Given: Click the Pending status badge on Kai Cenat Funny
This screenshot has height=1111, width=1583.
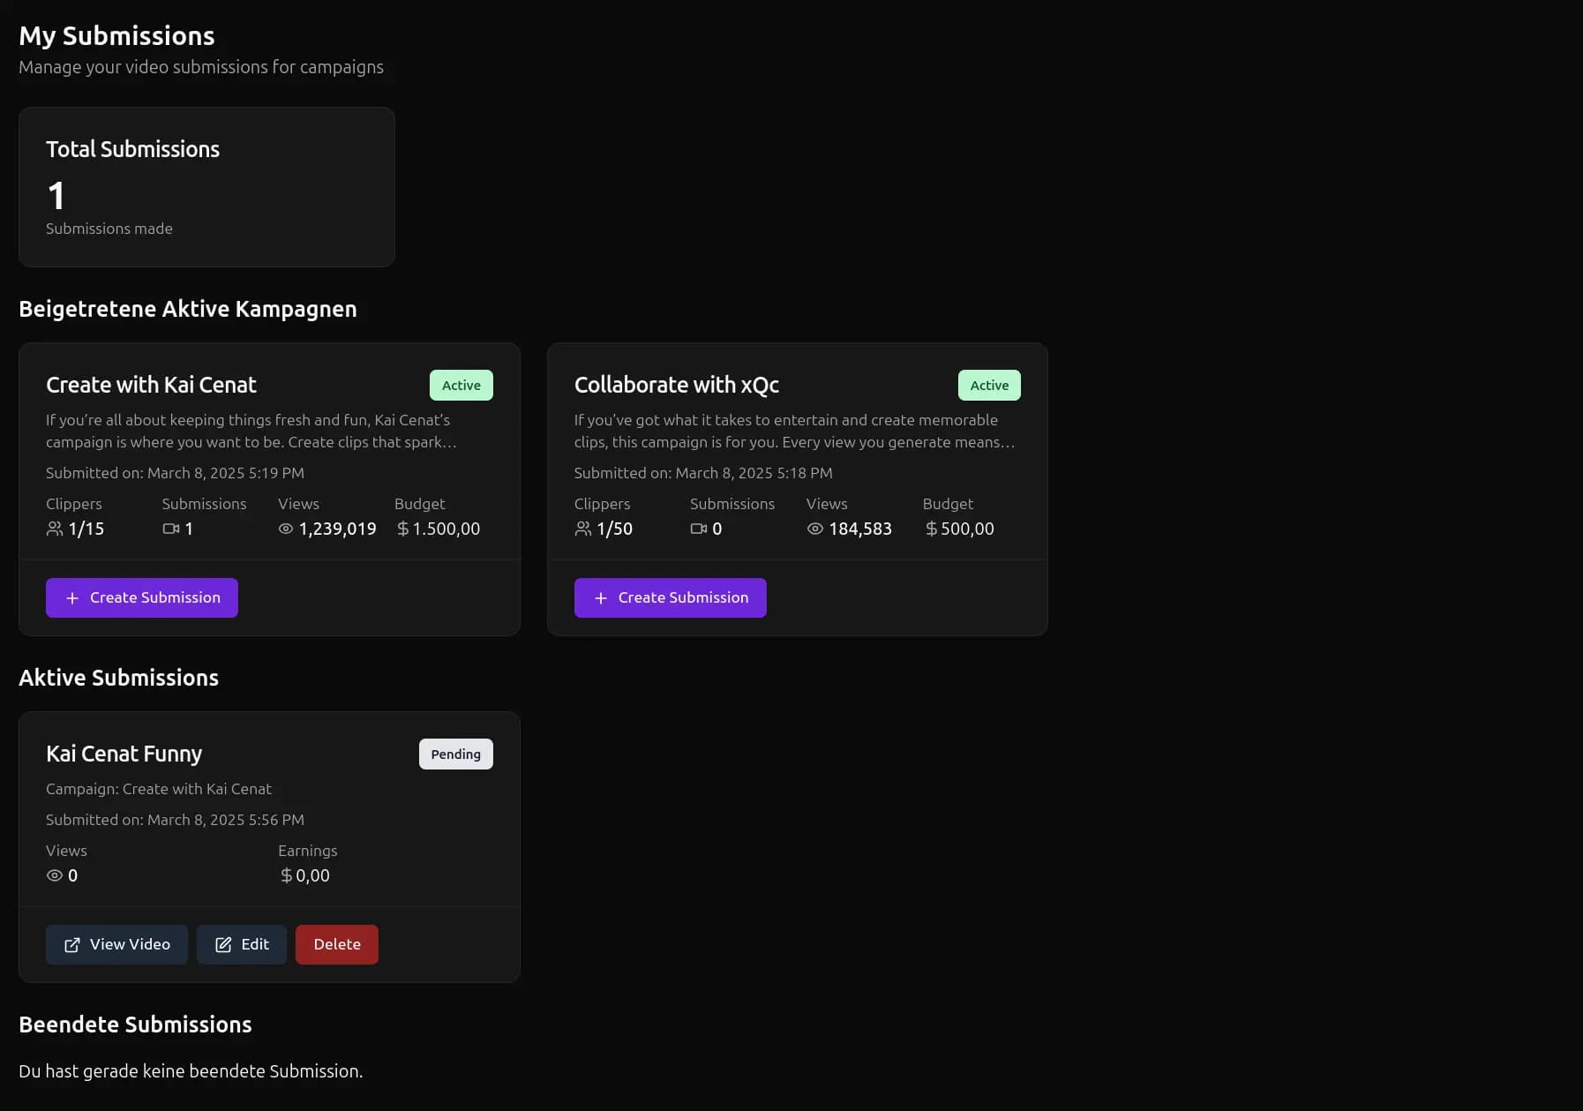Looking at the screenshot, I should point(455,754).
